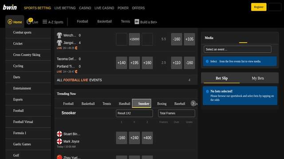
Task: Open Sports Betting in top navigation
Action: tap(37, 8)
